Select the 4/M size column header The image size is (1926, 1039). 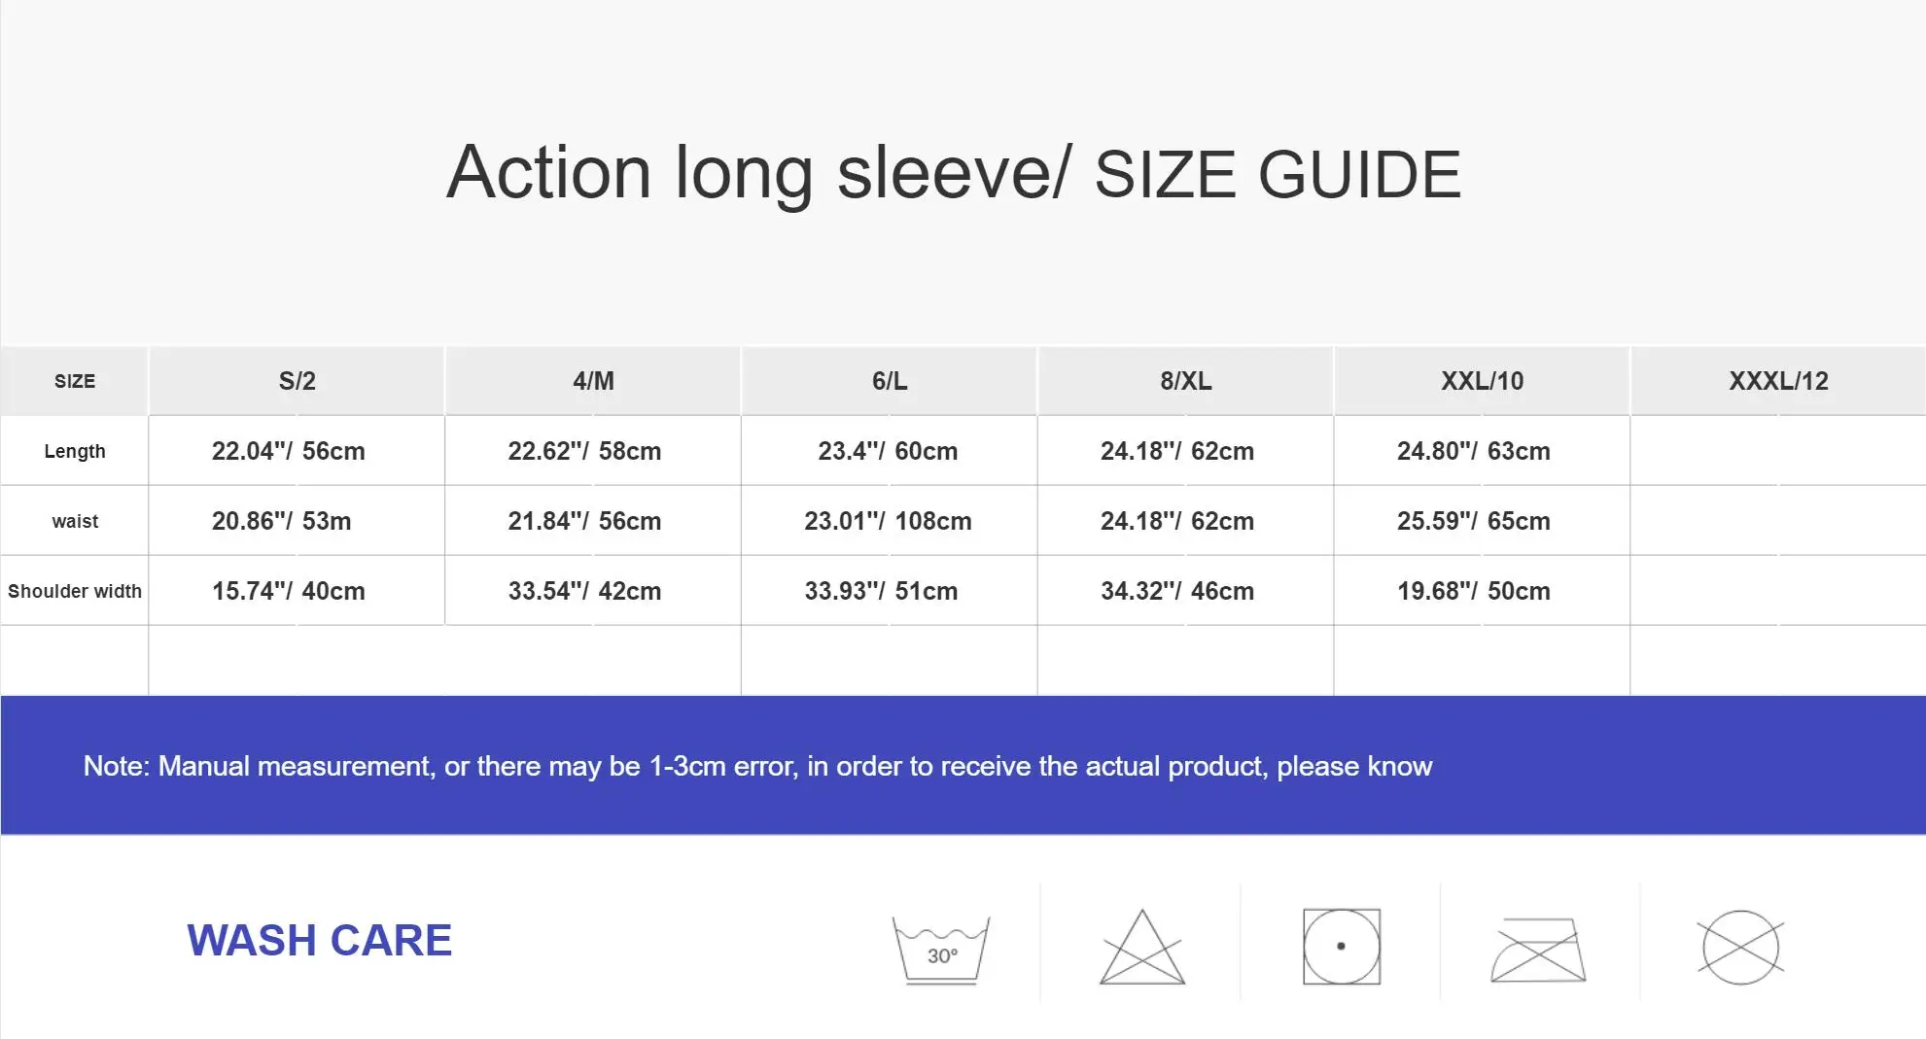[593, 381]
